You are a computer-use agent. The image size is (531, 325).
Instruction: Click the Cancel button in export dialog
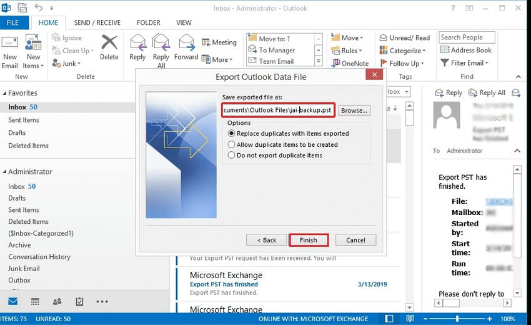355,240
